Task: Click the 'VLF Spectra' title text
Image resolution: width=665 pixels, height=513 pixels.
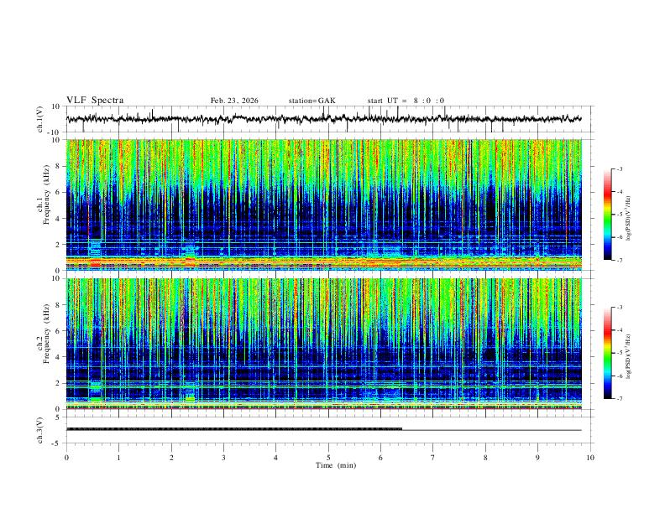Action: pyautogui.click(x=95, y=101)
